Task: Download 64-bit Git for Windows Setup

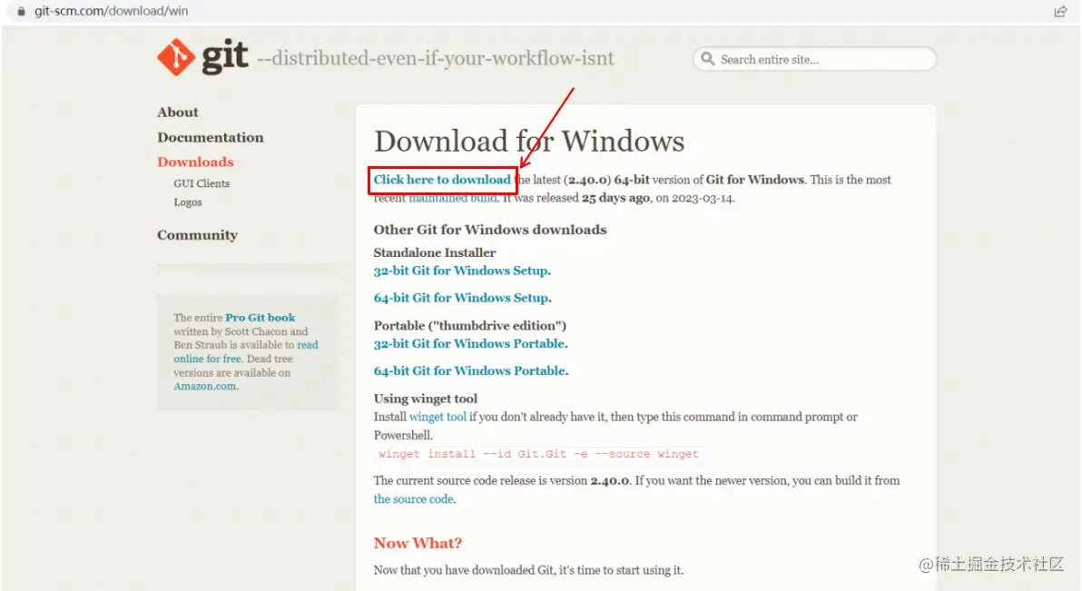Action: pos(462,298)
